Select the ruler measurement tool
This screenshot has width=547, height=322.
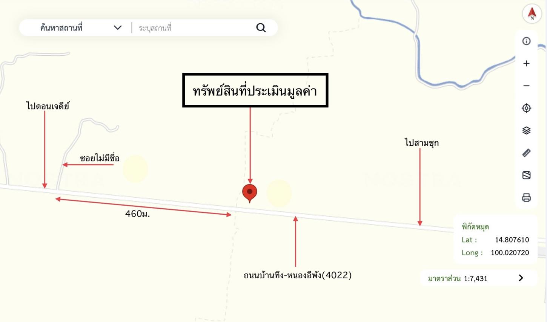(526, 153)
